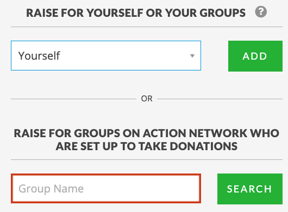The height and width of the screenshot is (212, 288).
Task: Click the 'Raise for yourself or your groups' heading
Action: point(136,13)
